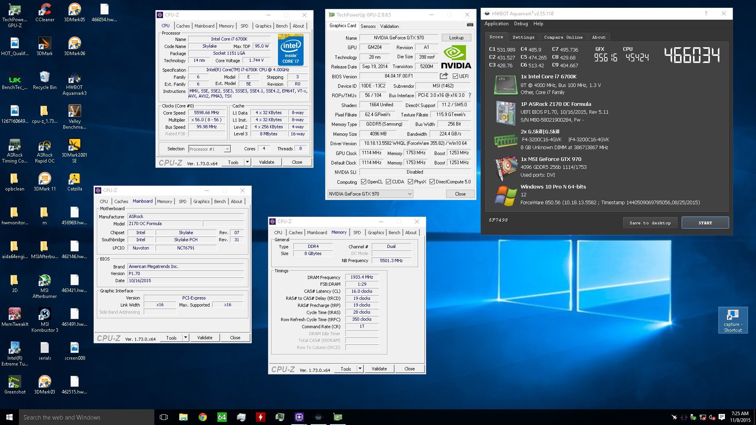Toggle the PhysX checkbox in GPU-Z

410,182
